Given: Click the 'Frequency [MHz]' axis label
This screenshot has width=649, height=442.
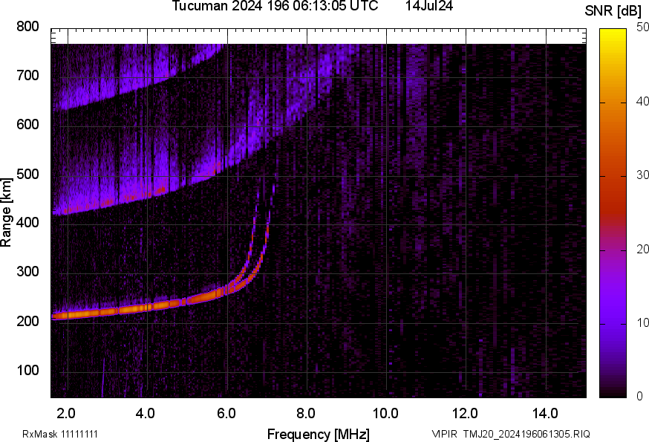Looking at the screenshot, I should [319, 435].
